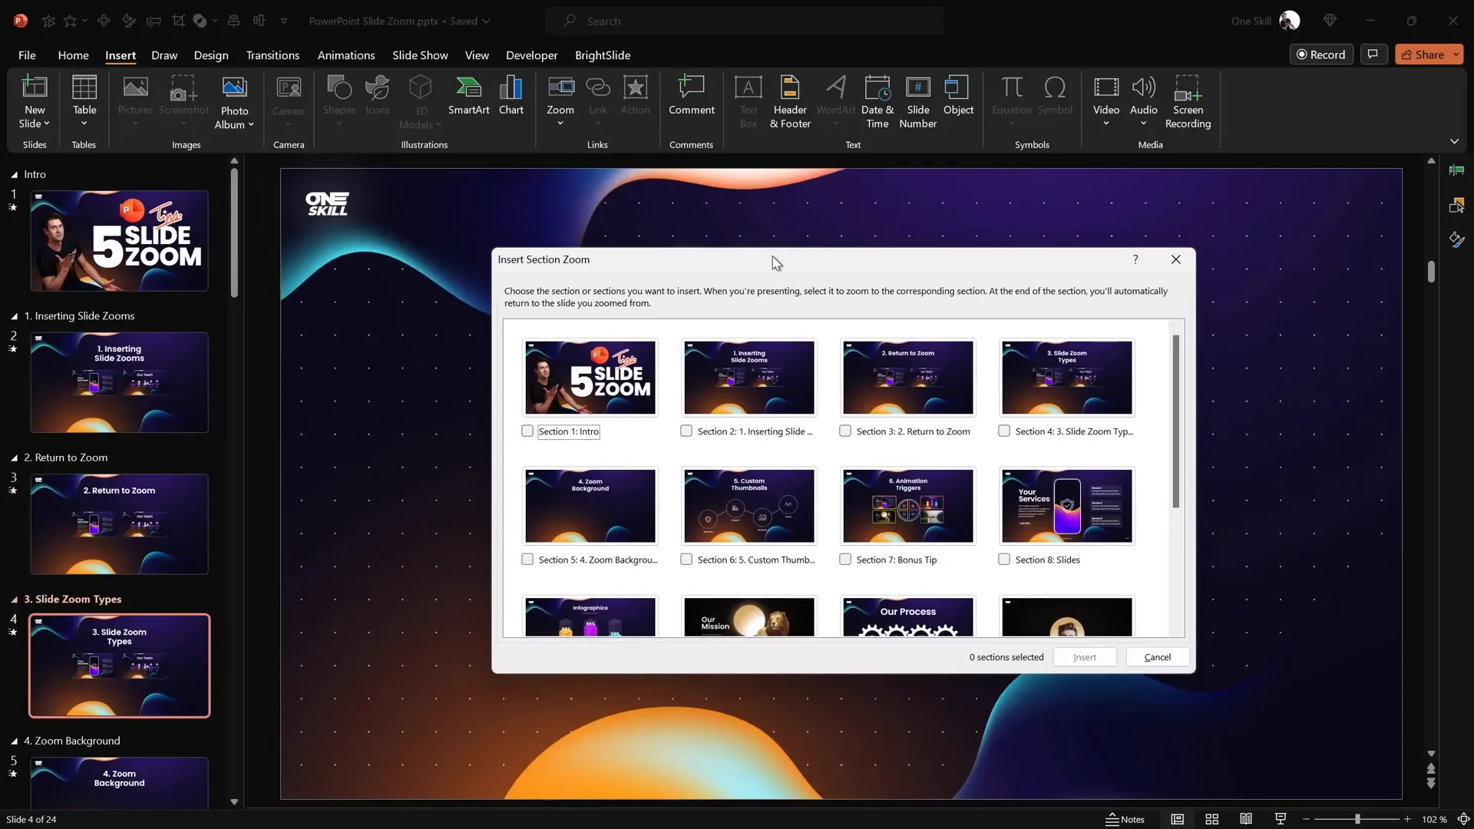Switch to Reading View icon
This screenshot has height=829, width=1474.
tap(1246, 819)
